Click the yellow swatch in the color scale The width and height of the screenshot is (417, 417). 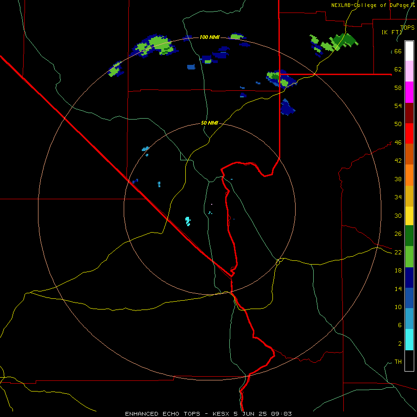click(409, 216)
